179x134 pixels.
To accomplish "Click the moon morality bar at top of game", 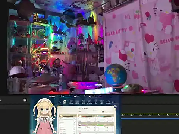I will tap(95, 96).
